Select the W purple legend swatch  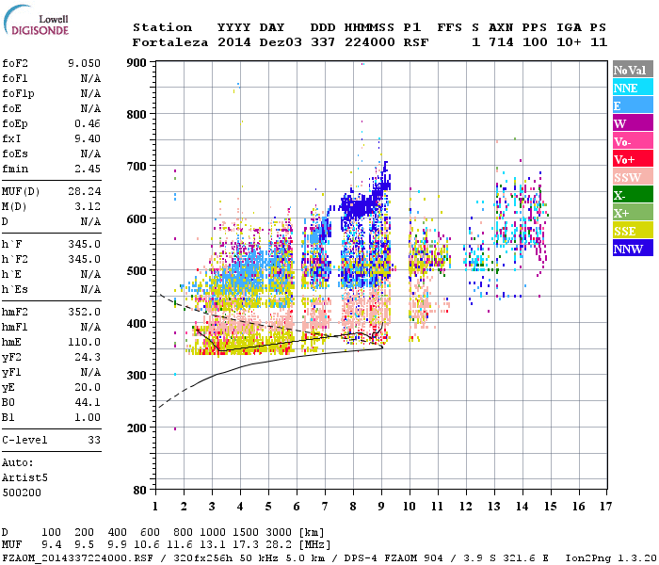[633, 123]
